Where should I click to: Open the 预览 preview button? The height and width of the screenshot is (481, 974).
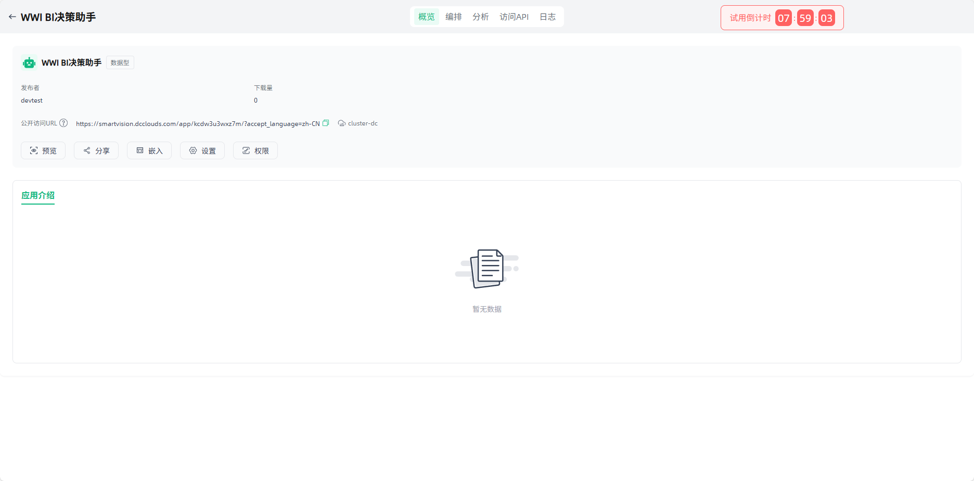tap(43, 150)
